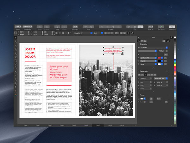Select the Text tool in toolbox
Viewport: 190px width, 143px height.
(x=16, y=71)
